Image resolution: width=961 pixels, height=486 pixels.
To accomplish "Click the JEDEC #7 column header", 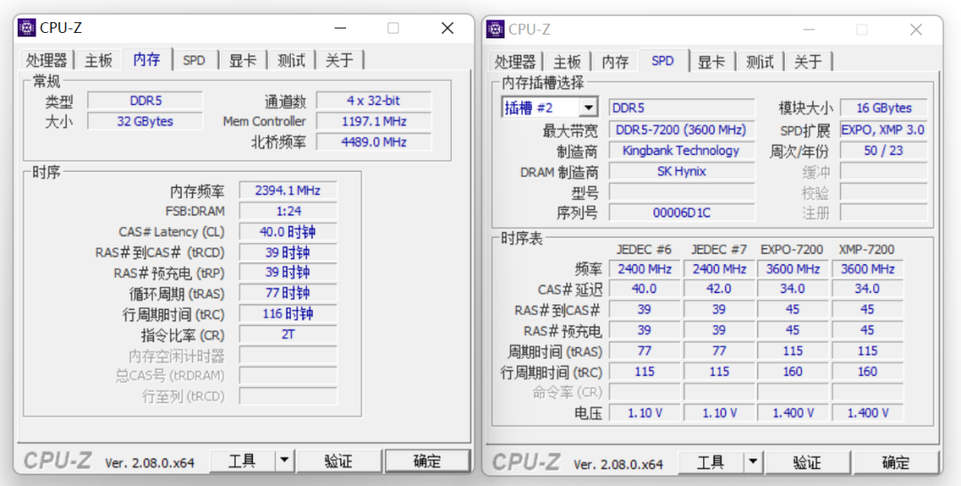I will tap(719, 249).
